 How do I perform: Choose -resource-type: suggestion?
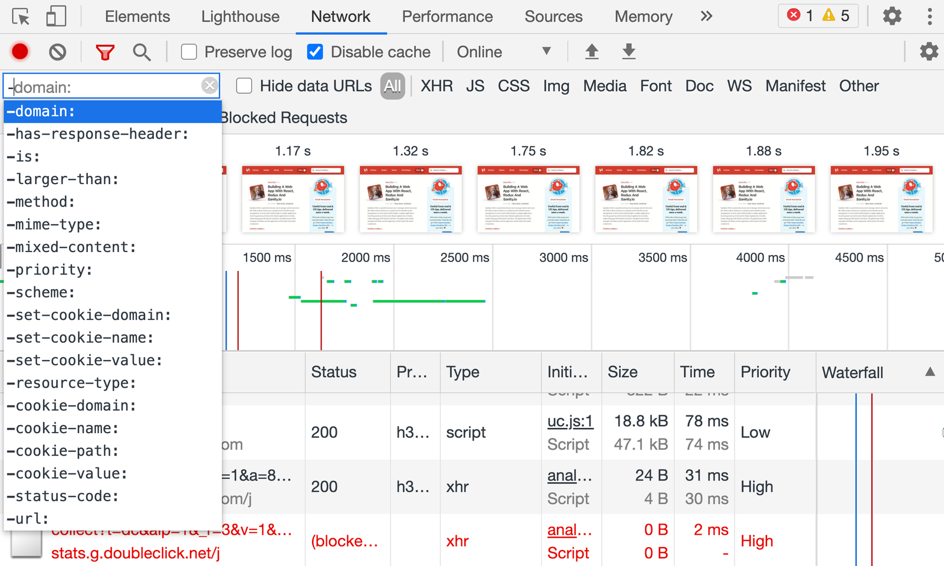[x=113, y=383]
